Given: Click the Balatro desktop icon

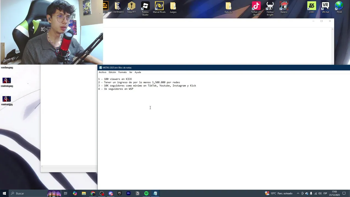Looking at the screenshot, I should (284, 8).
